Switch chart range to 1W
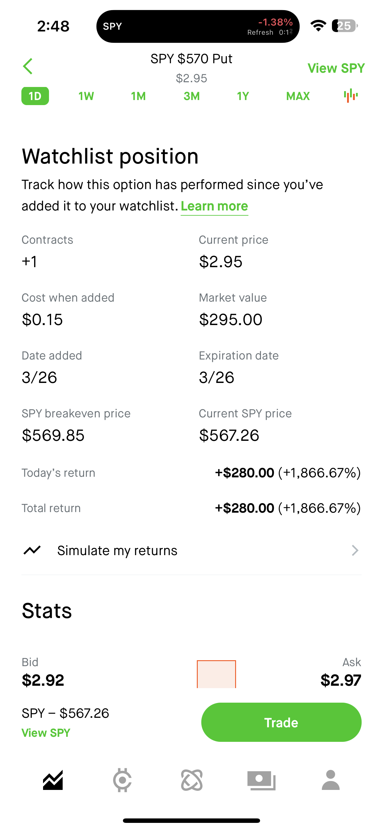This screenshot has height=830, width=383. (86, 96)
